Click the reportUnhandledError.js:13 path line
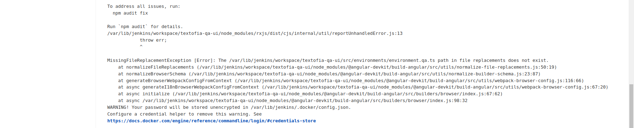 click(255, 33)
